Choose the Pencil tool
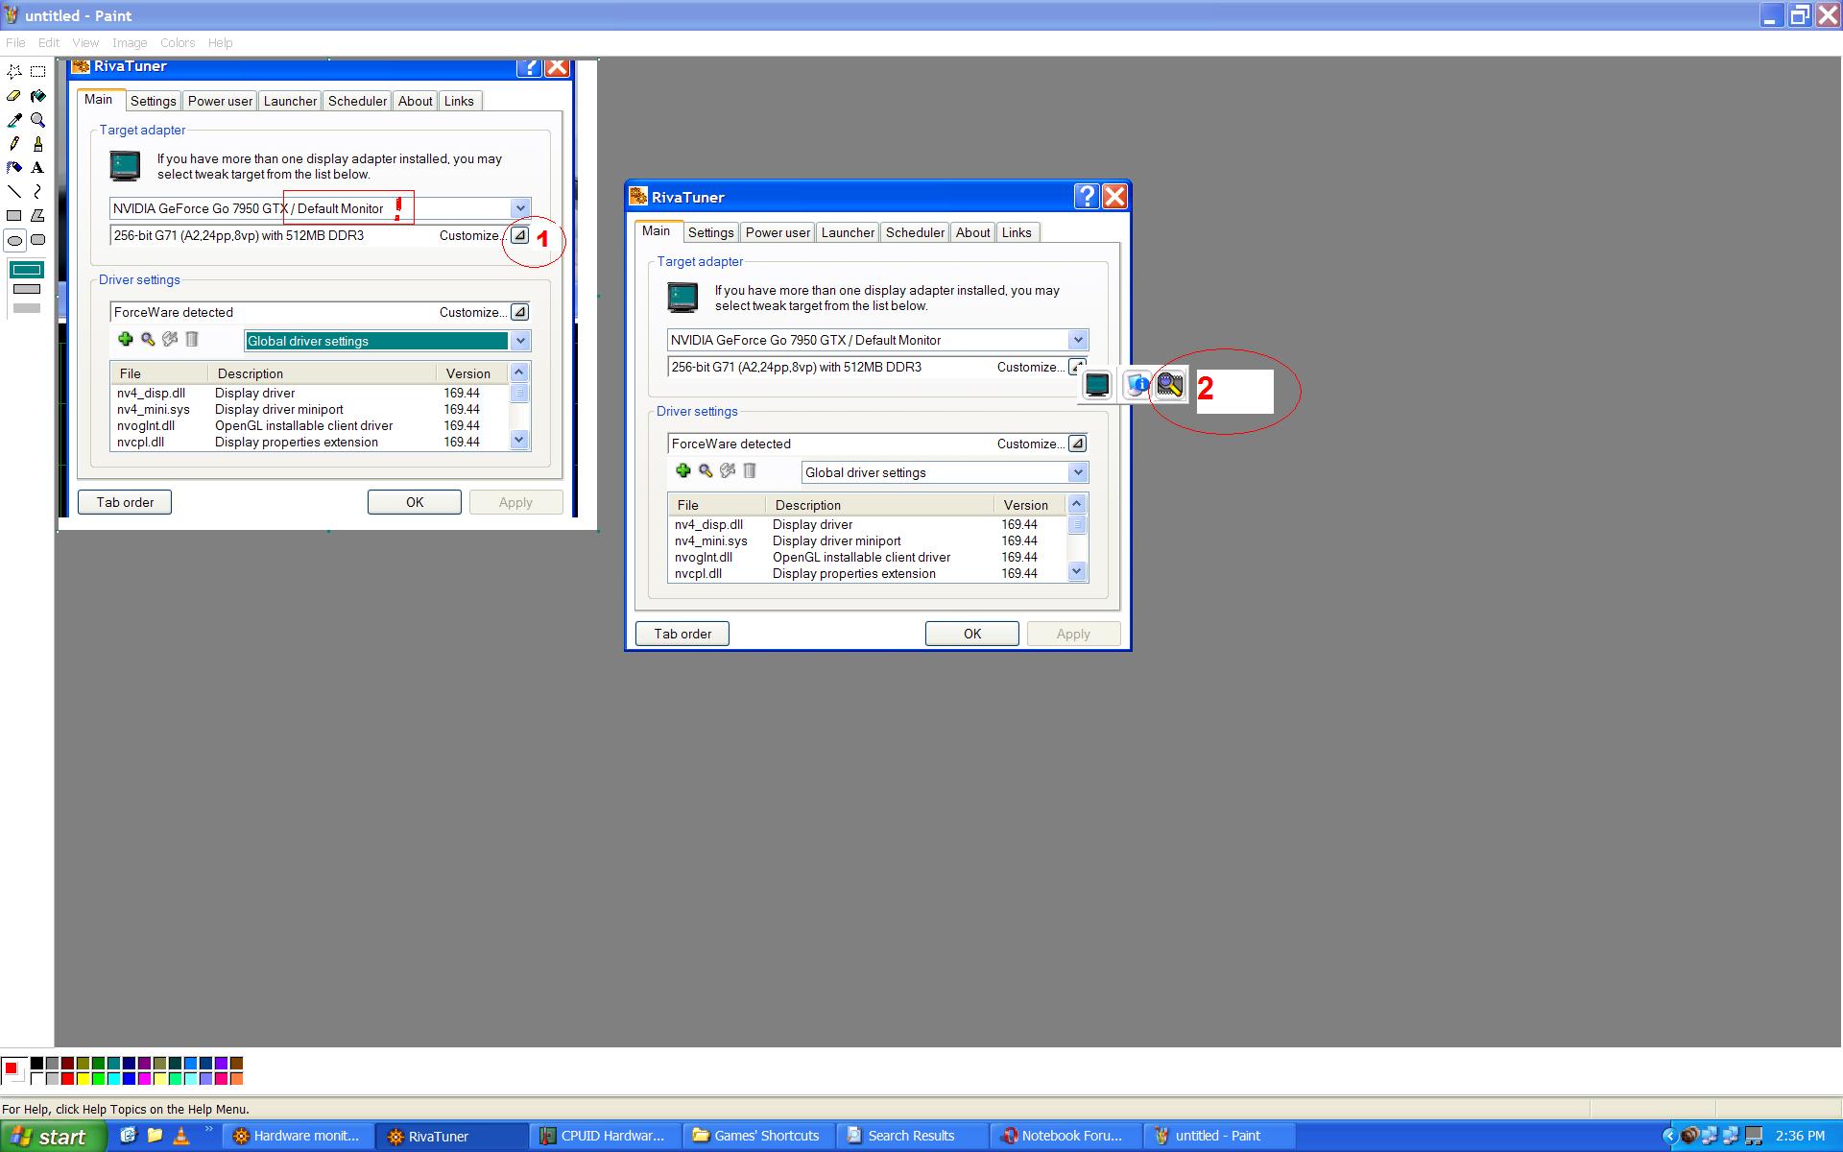Viewport: 1843px width, 1152px height. (14, 144)
